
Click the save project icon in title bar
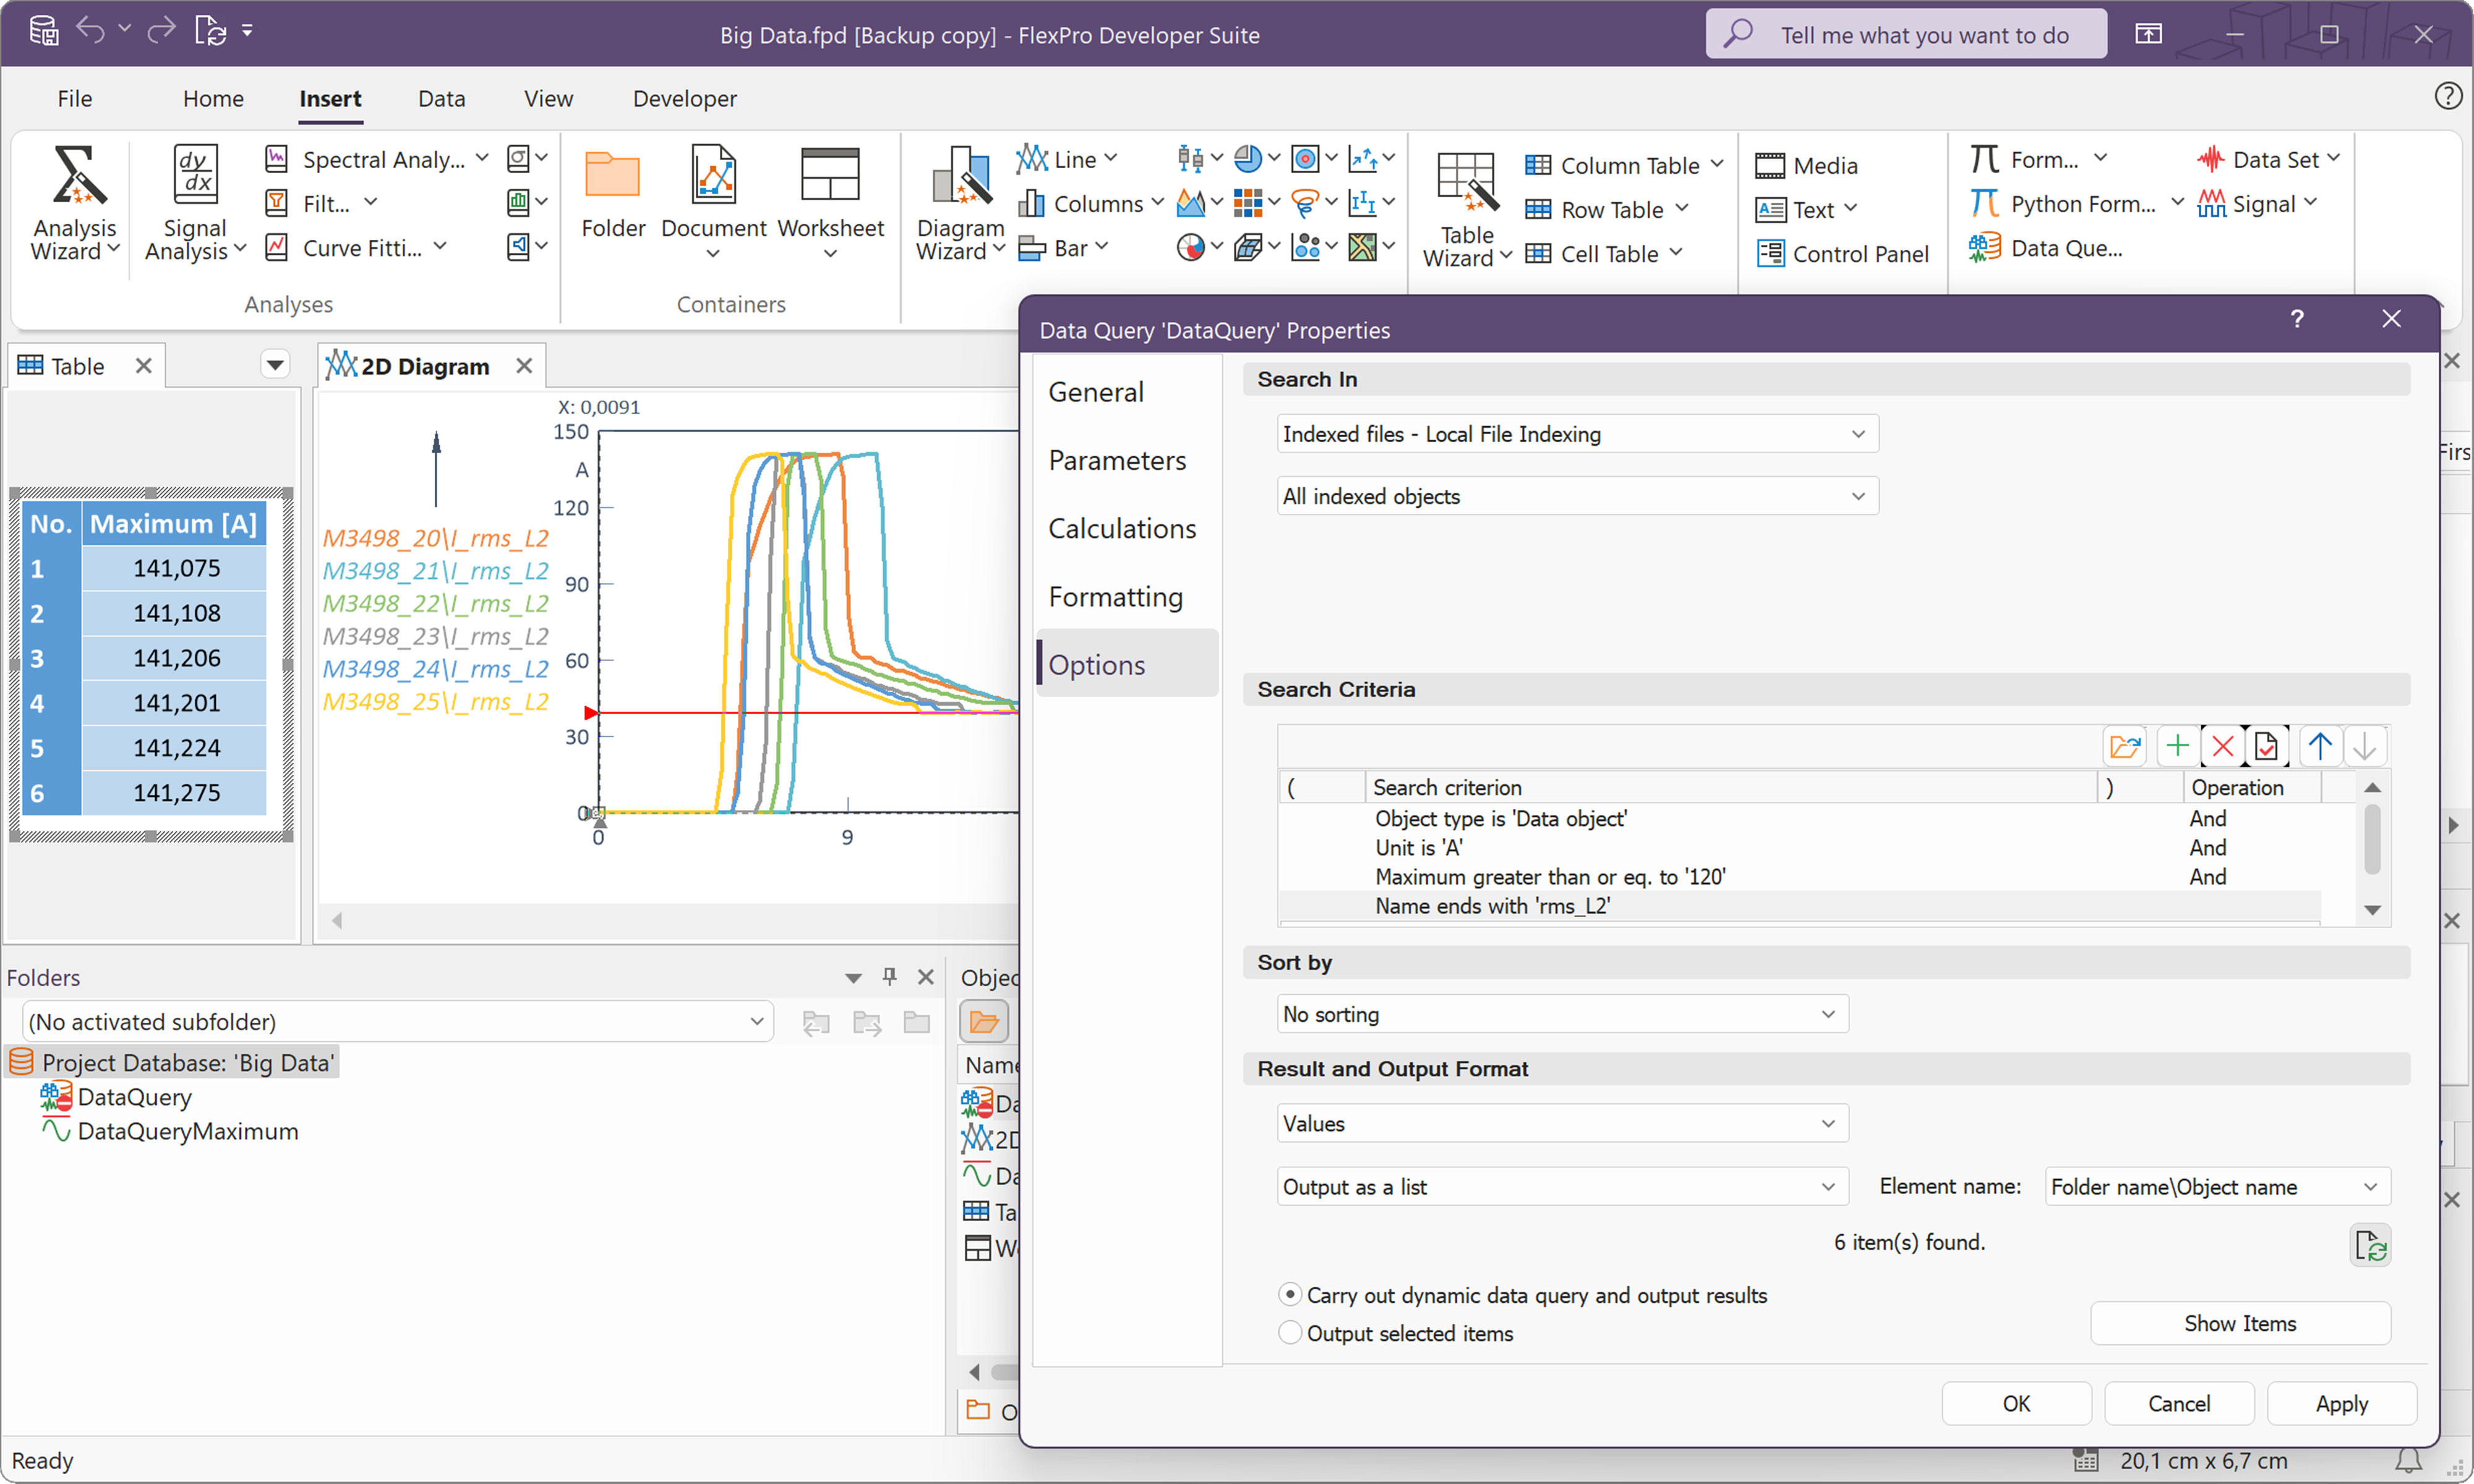click(43, 32)
